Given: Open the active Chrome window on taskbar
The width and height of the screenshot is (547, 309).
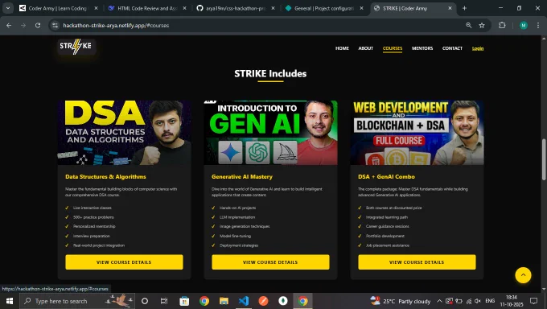Looking at the screenshot, I should [x=302, y=301].
